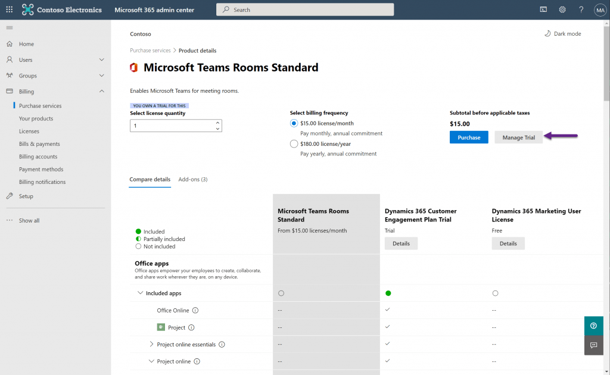Click the Setup label in sidebar

point(26,196)
